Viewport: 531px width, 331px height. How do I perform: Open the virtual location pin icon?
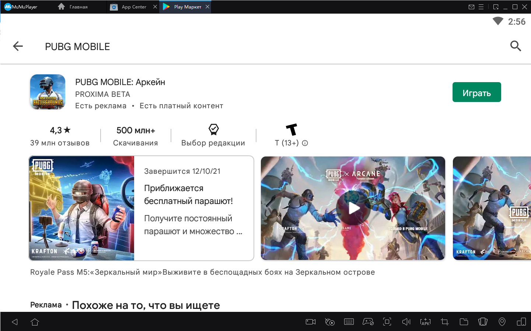tap(502, 322)
